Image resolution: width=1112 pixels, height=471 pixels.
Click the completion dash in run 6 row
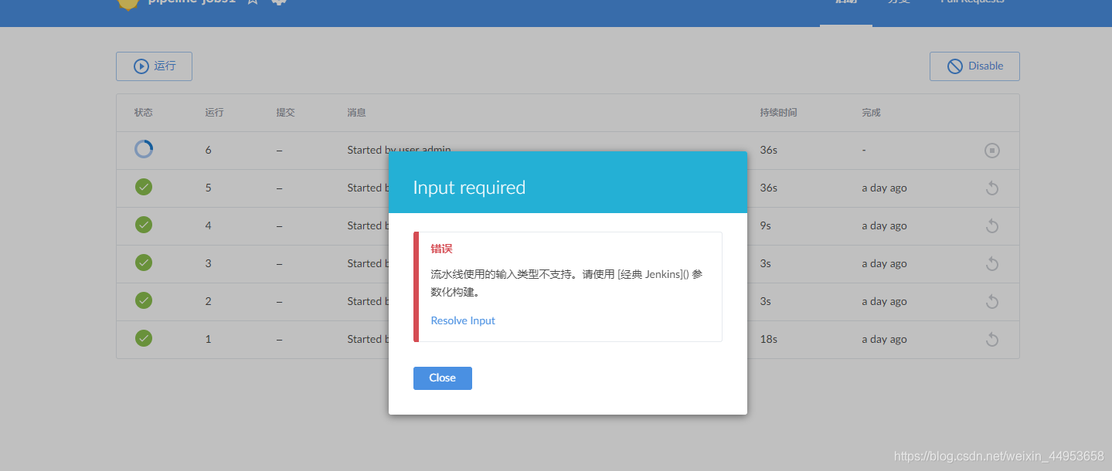click(x=864, y=151)
